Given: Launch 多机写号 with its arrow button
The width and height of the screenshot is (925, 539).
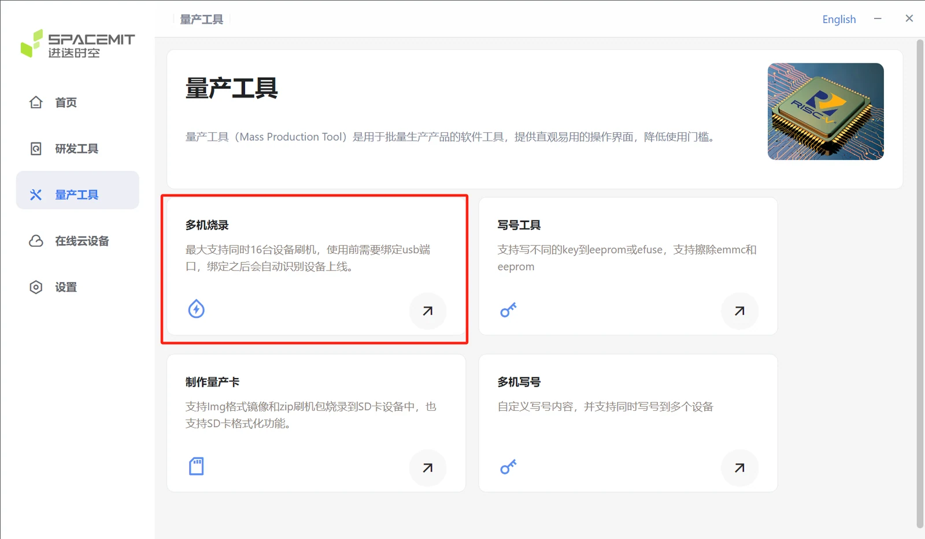Looking at the screenshot, I should (739, 468).
